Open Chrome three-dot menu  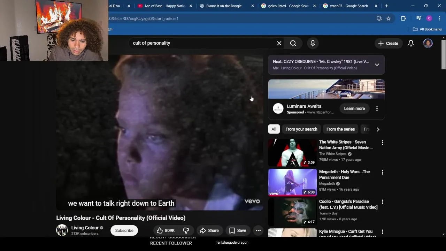pyautogui.click(x=439, y=18)
